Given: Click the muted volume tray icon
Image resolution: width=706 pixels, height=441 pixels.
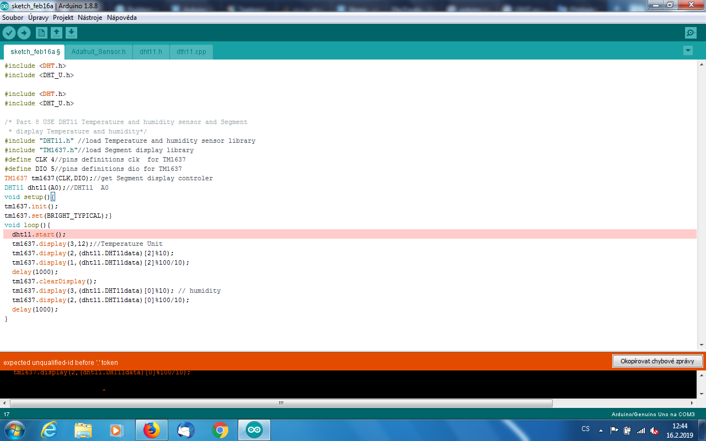Looking at the screenshot, I should tap(654, 431).
